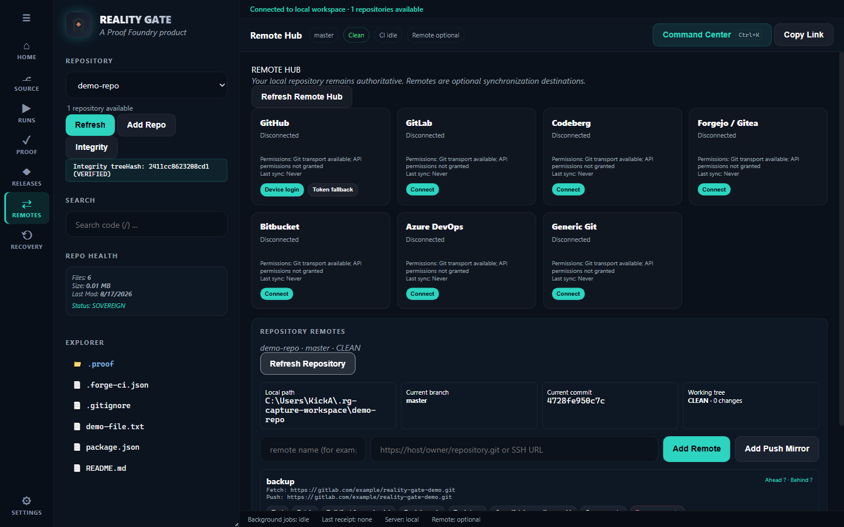Image resolution: width=844 pixels, height=527 pixels.
Task: Click the CI idle chip
Action: pos(388,35)
